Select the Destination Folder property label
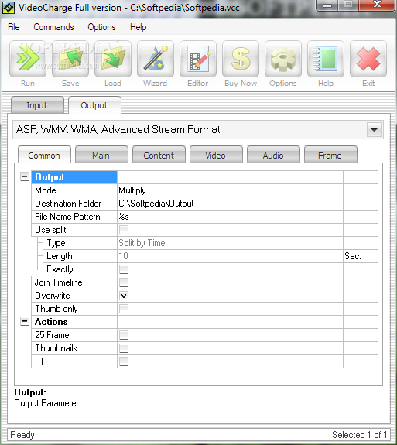This screenshot has width=397, height=445. 68,204
